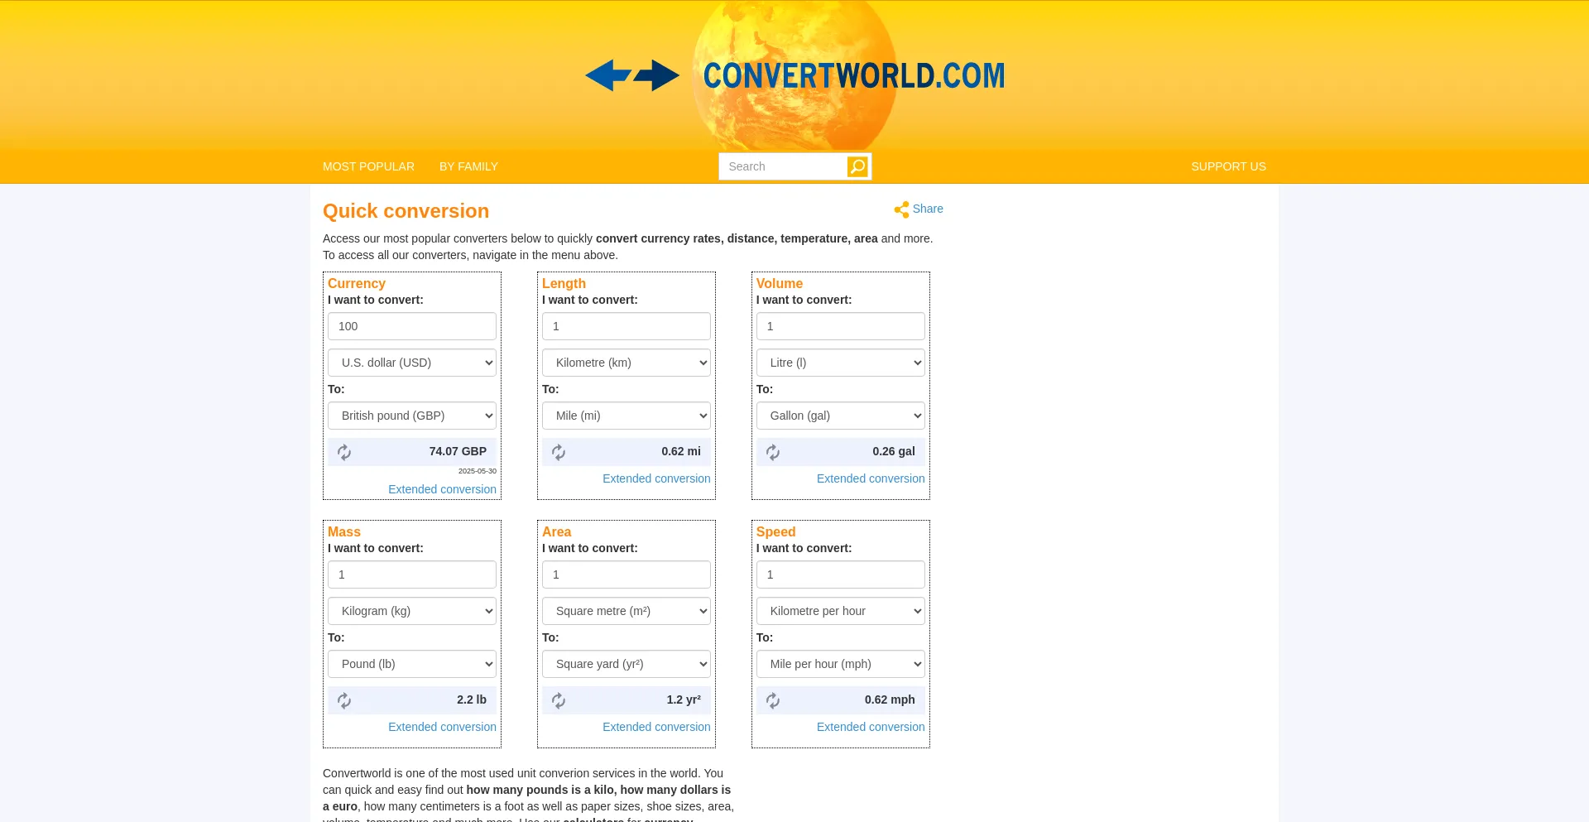Click the Length amount input field
This screenshot has height=822, width=1589.
click(626, 326)
